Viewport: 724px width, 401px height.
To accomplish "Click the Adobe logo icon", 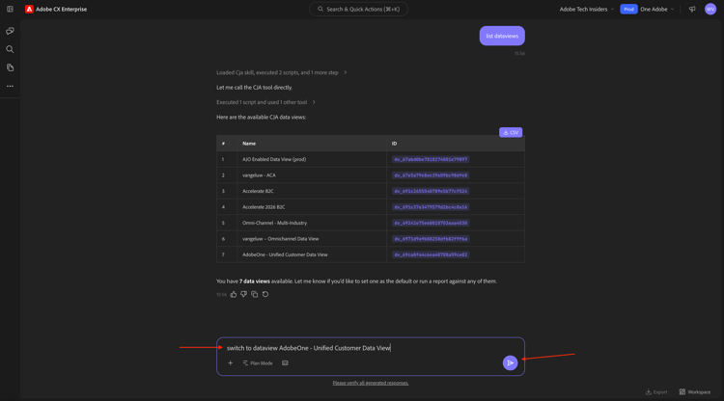I will click(29, 10).
